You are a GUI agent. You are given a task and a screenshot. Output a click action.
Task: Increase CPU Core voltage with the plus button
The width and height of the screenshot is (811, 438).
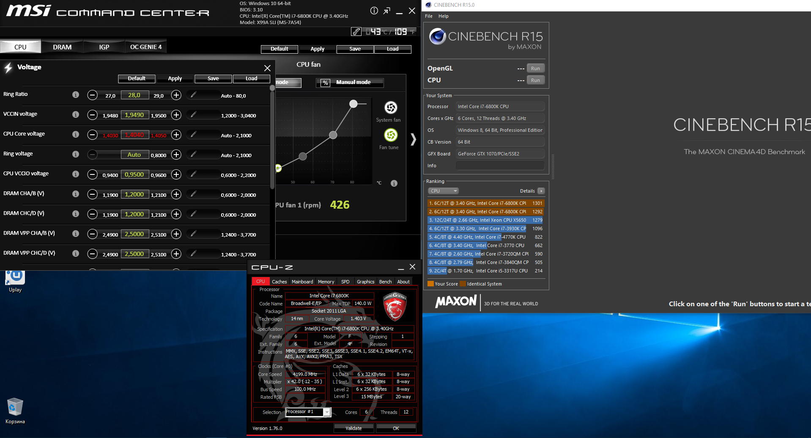[176, 135]
